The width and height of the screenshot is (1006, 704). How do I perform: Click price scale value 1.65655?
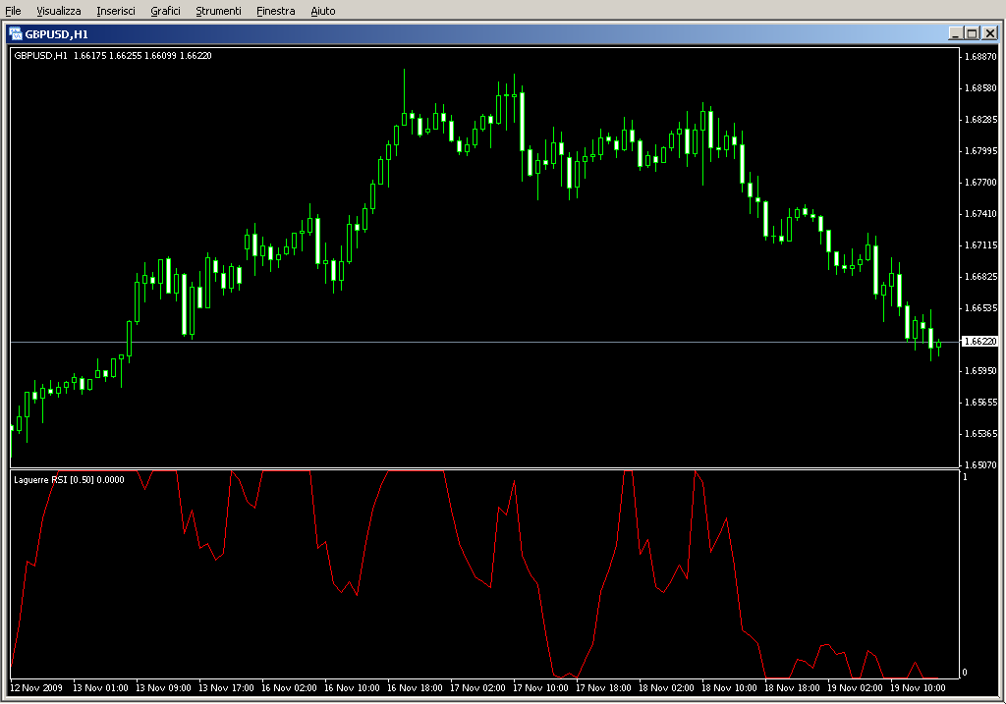point(981,402)
